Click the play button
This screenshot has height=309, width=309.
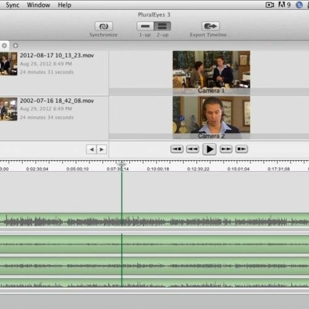pyautogui.click(x=210, y=149)
